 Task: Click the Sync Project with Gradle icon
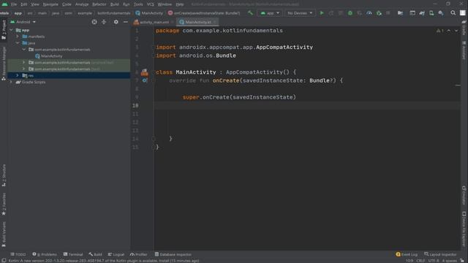[422, 13]
